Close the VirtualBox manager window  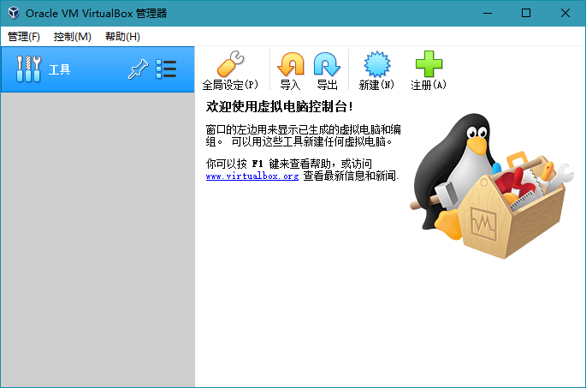565,13
